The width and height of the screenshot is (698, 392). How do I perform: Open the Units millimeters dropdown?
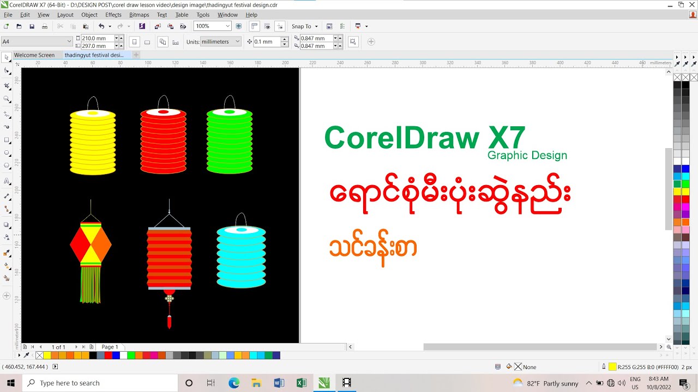[237, 41]
